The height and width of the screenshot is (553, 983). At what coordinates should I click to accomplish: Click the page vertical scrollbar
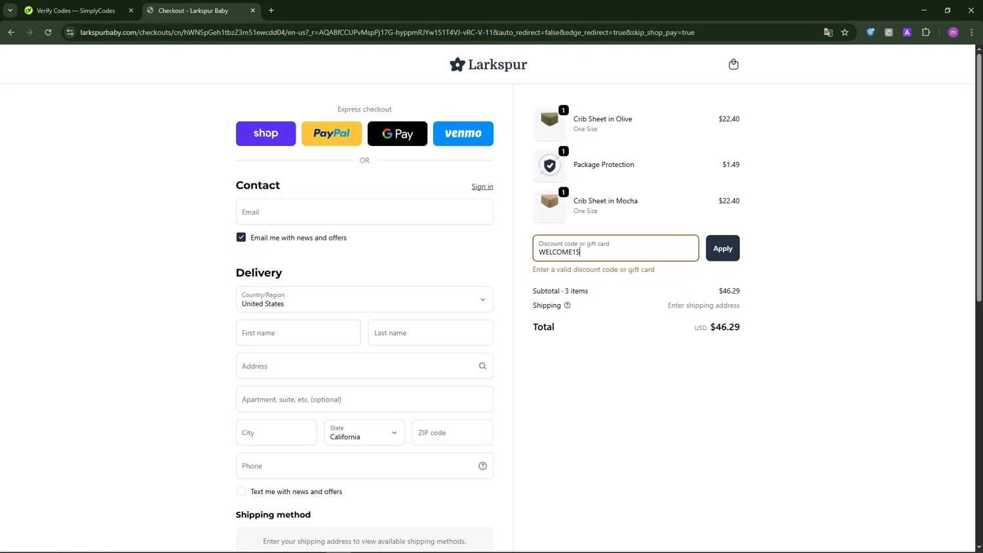coord(979,177)
